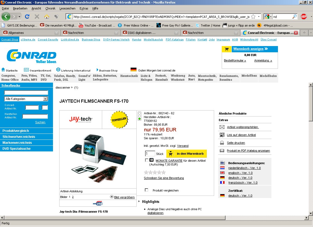Expand the Highlights section triangle

pyautogui.click(x=139, y=202)
